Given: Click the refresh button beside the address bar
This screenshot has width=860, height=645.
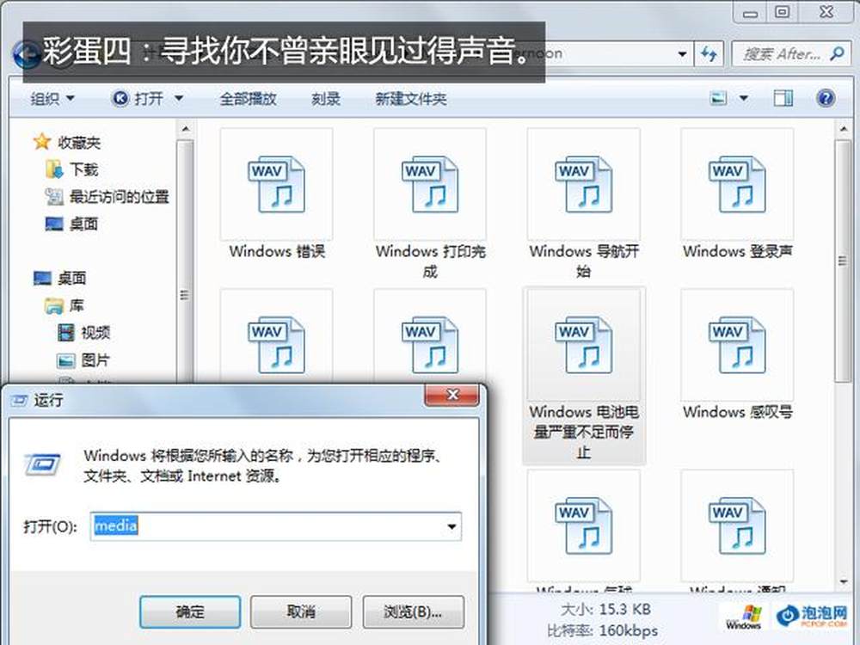Looking at the screenshot, I should point(709,53).
